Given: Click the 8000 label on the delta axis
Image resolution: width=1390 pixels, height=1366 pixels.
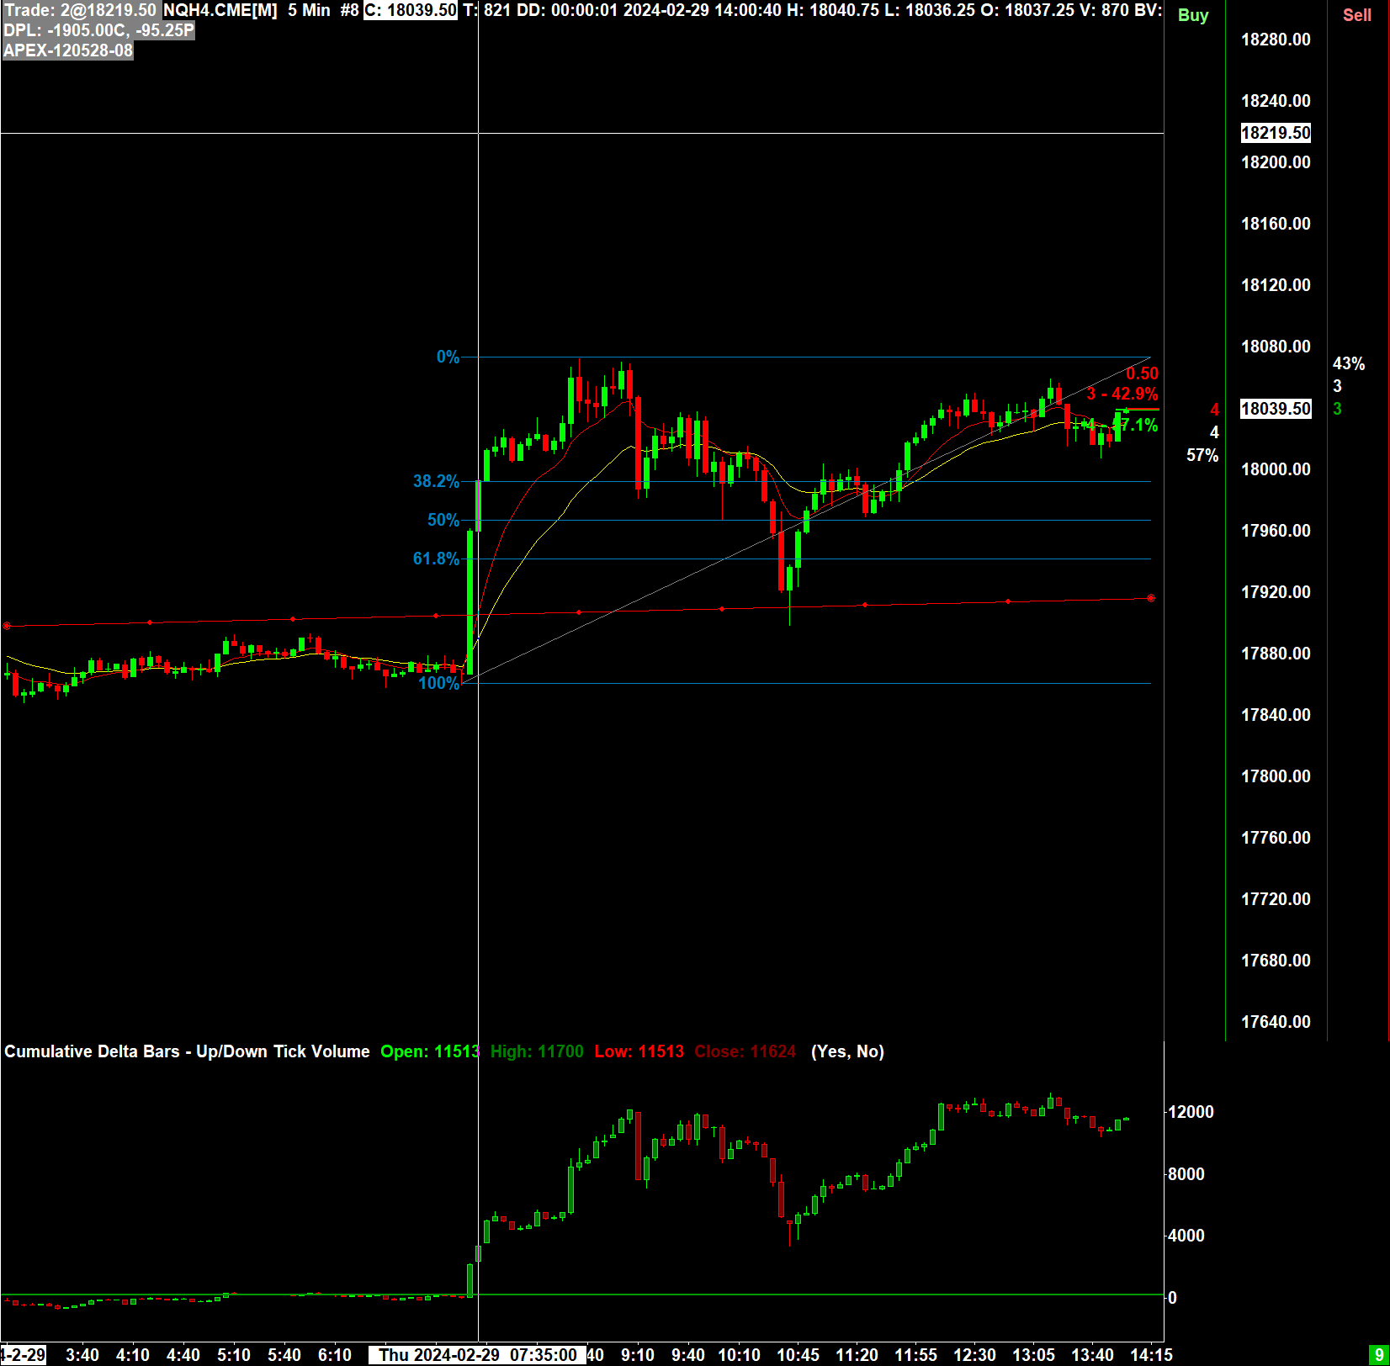Looking at the screenshot, I should tap(1186, 1174).
